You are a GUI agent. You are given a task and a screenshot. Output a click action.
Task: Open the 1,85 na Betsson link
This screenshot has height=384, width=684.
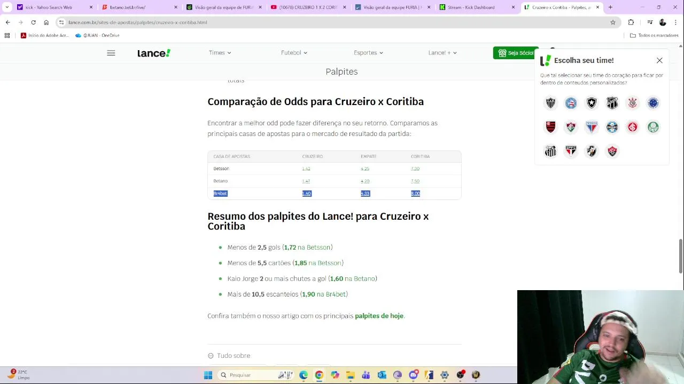click(318, 263)
